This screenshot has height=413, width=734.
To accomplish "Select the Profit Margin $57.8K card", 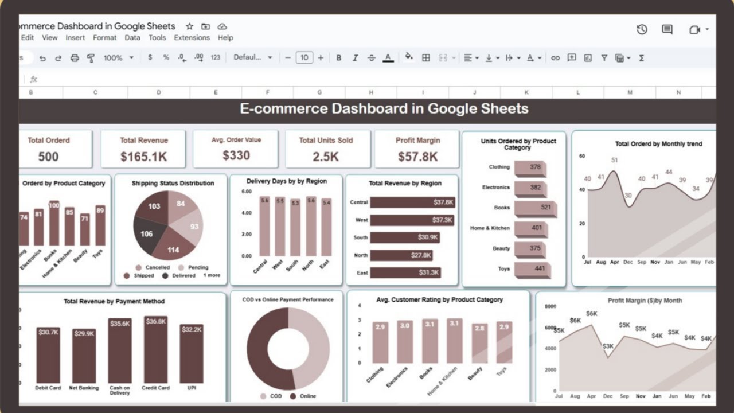I will pos(417,149).
